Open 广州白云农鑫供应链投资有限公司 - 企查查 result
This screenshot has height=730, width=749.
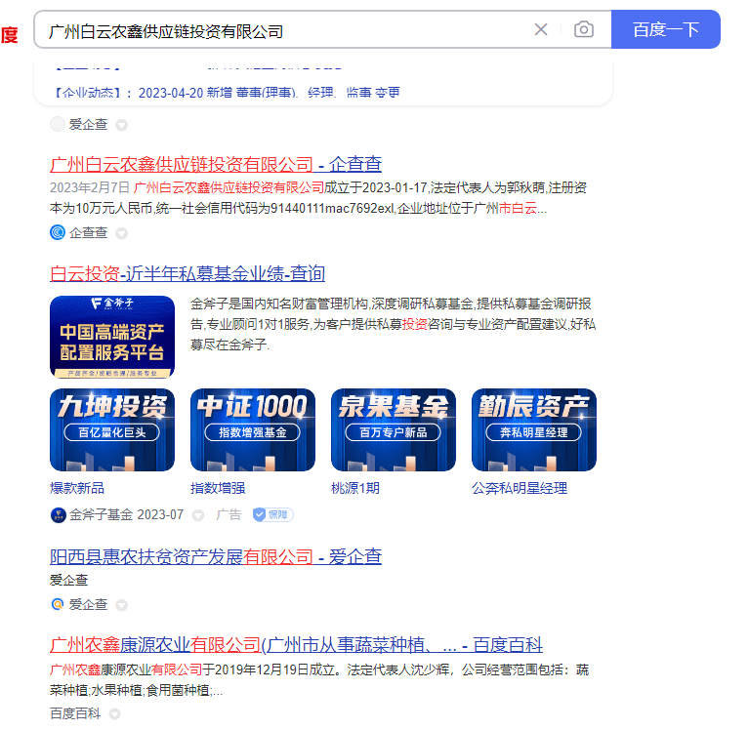tap(216, 165)
